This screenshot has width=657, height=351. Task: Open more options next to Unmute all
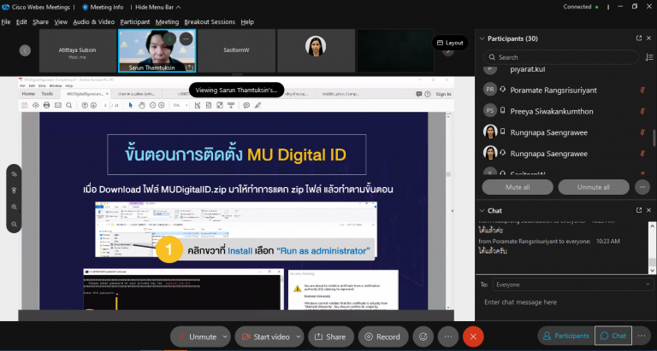coord(642,187)
